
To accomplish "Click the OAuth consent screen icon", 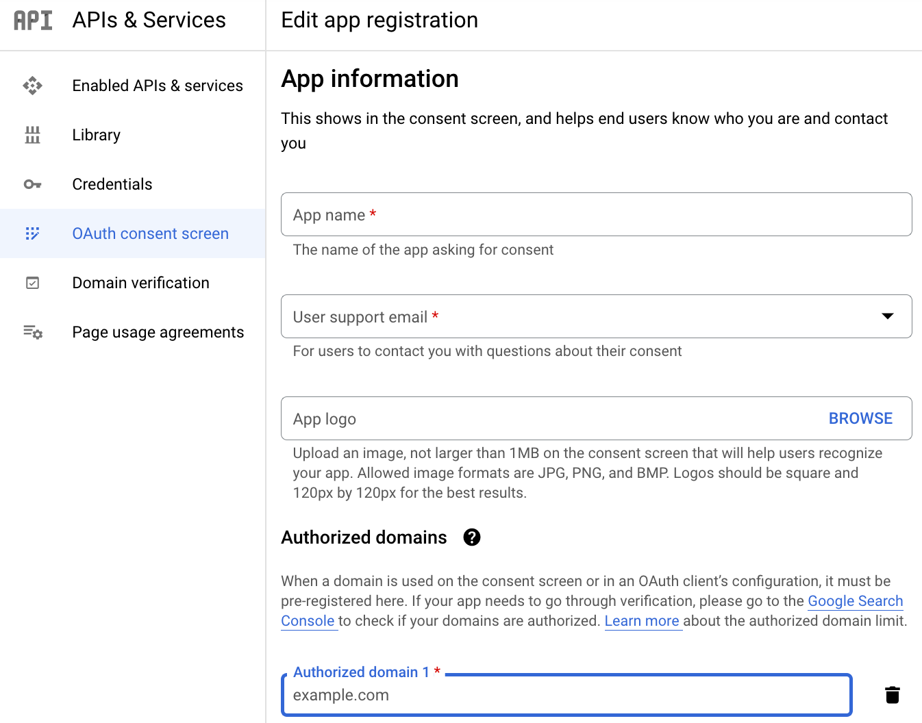I will tap(32, 233).
